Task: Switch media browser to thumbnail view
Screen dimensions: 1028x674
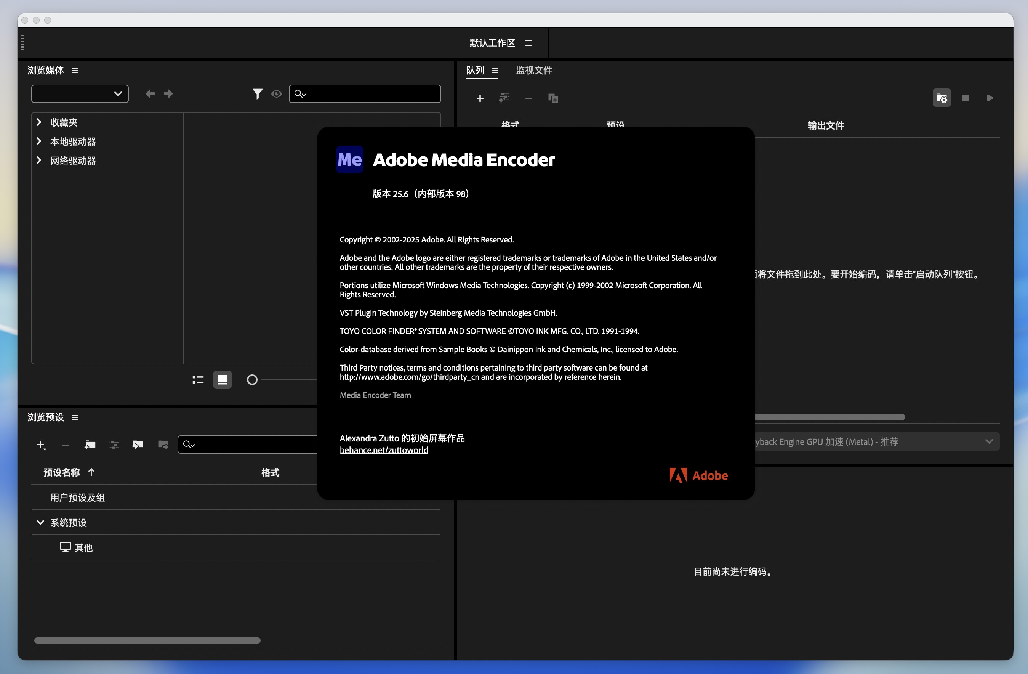Action: (x=223, y=379)
